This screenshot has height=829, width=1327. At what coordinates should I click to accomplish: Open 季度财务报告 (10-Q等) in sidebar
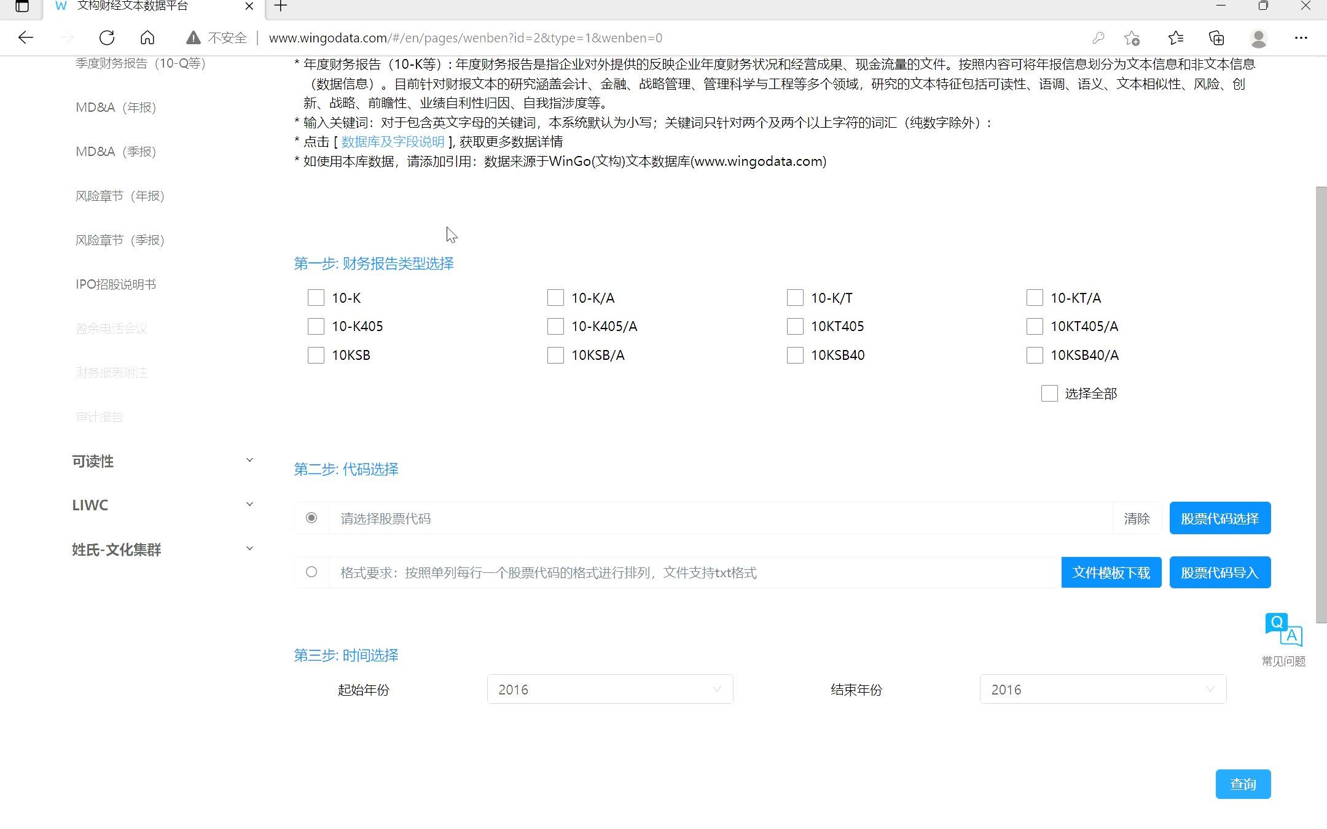(141, 63)
